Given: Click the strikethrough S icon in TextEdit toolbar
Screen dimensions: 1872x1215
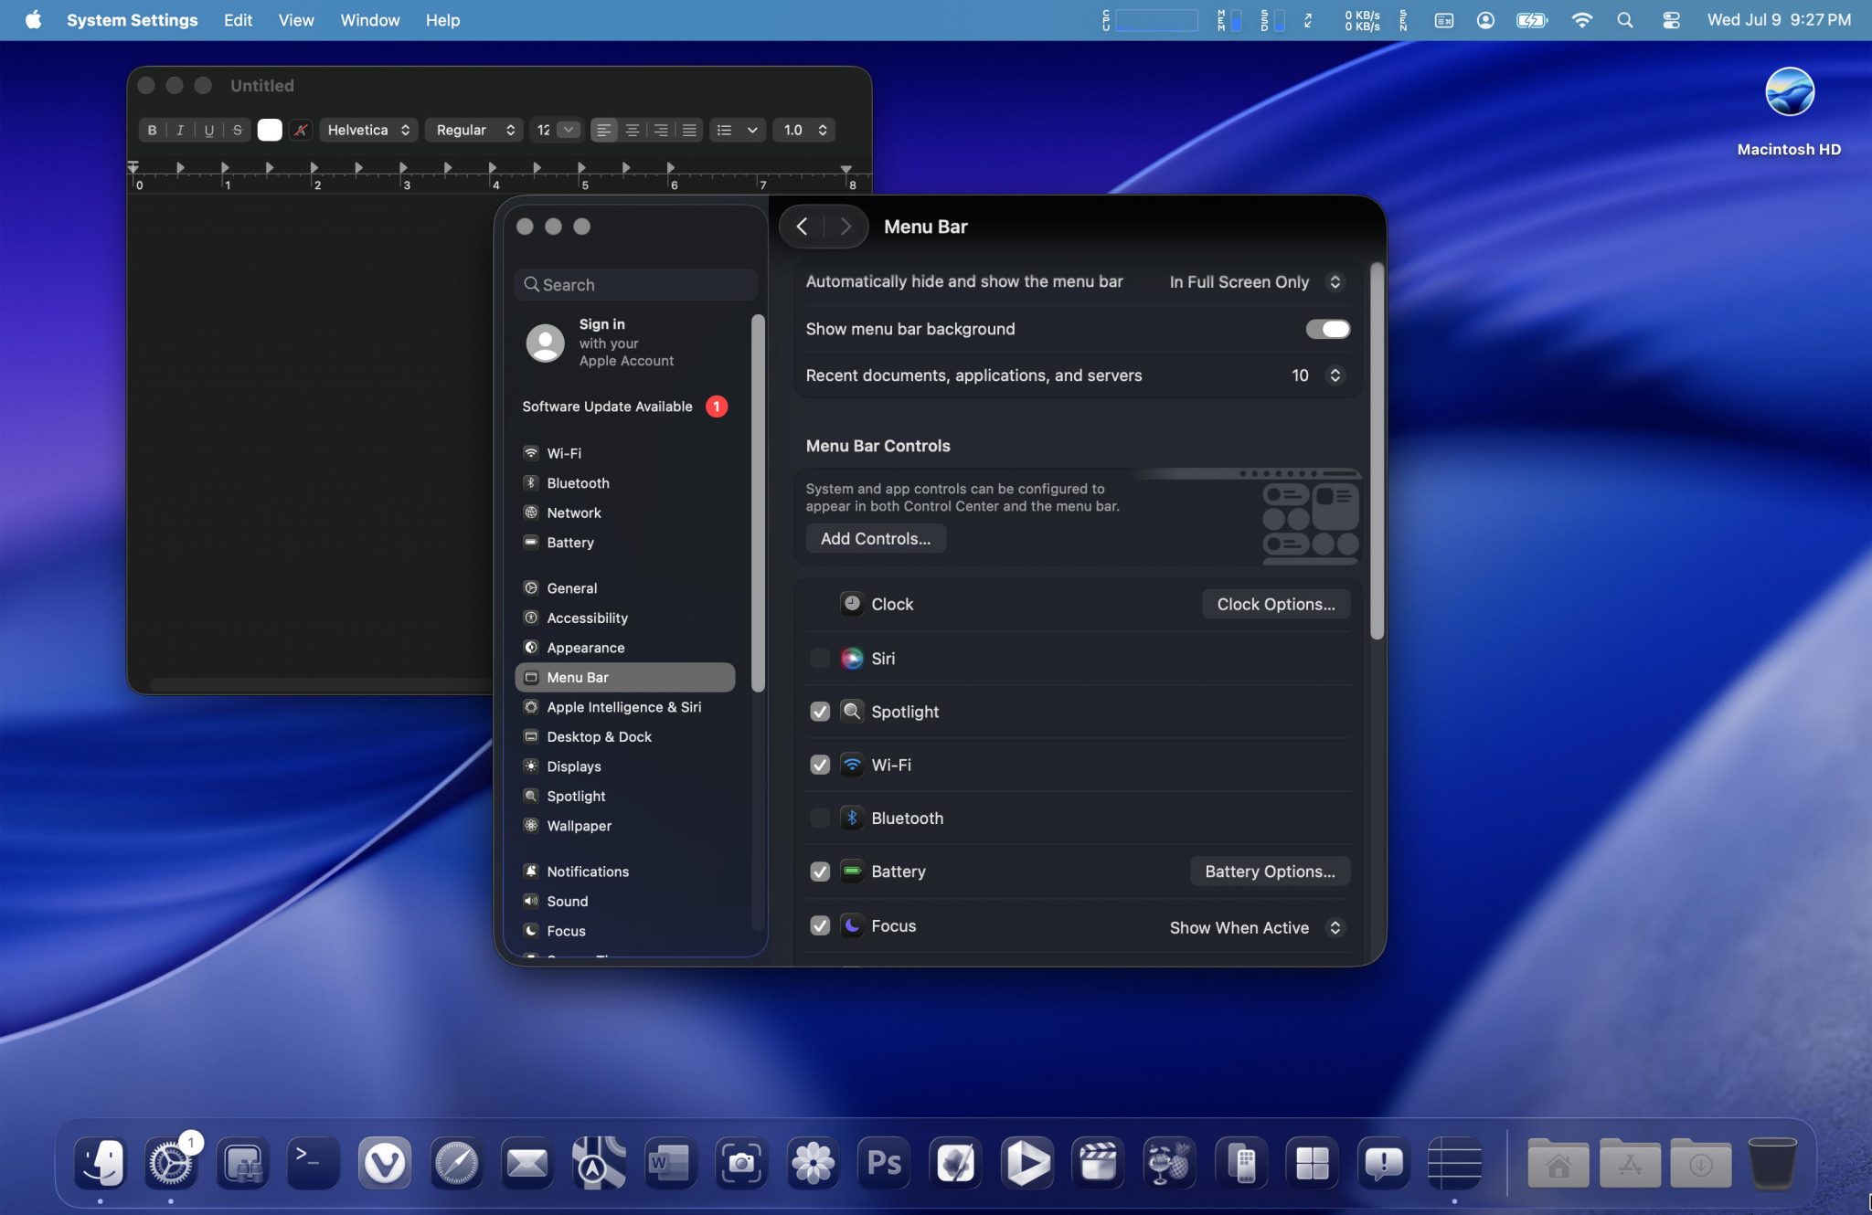Looking at the screenshot, I should coord(238,130).
